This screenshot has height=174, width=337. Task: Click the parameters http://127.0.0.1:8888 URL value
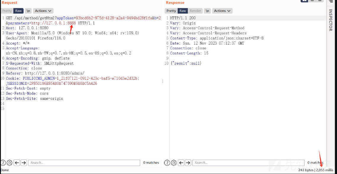click(x=54, y=23)
